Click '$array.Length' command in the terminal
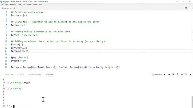This screenshot has height=108, width=193. [21, 82]
